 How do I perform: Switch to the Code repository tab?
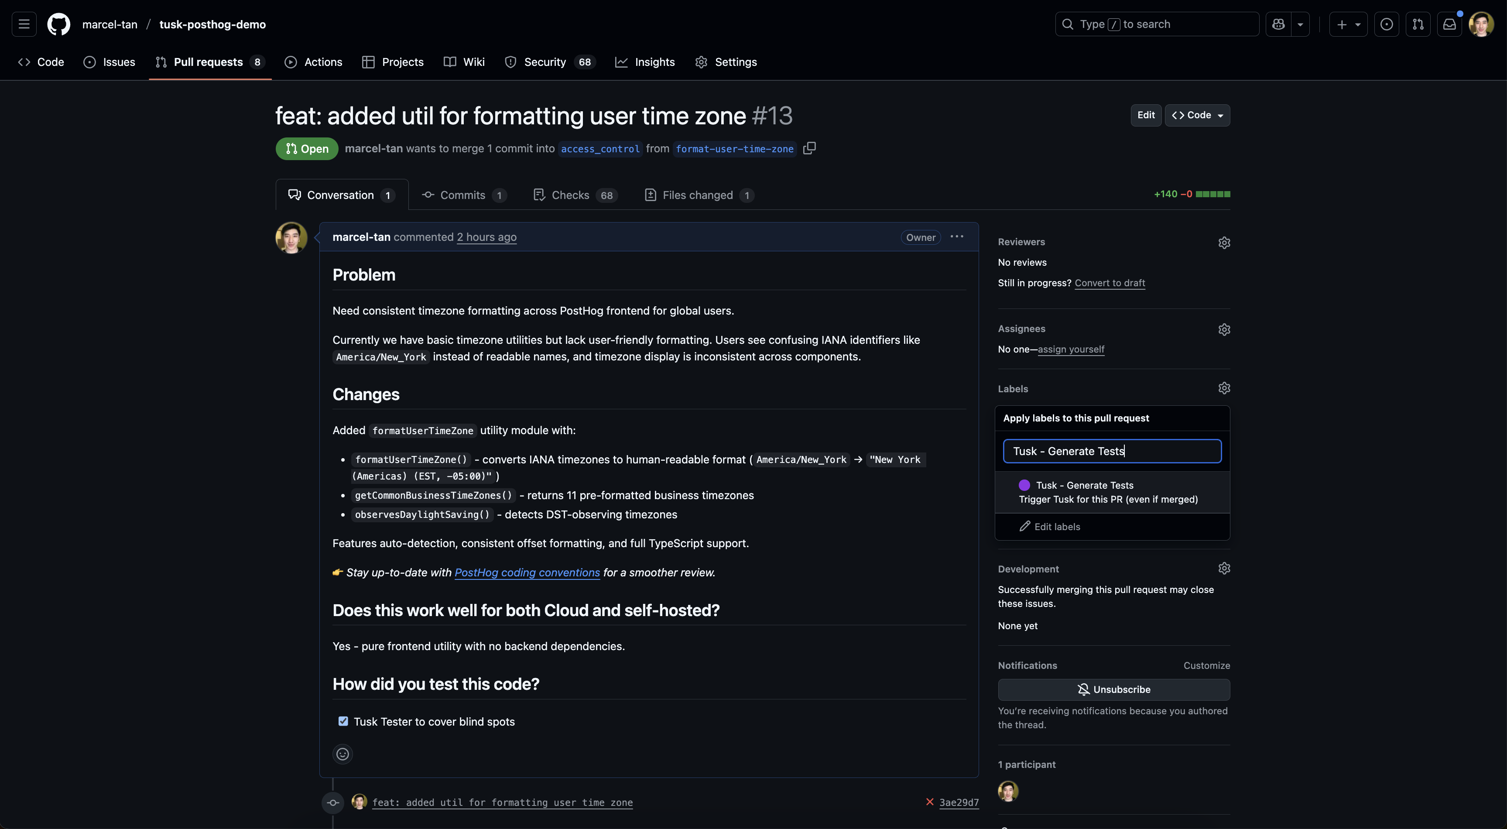pos(41,62)
